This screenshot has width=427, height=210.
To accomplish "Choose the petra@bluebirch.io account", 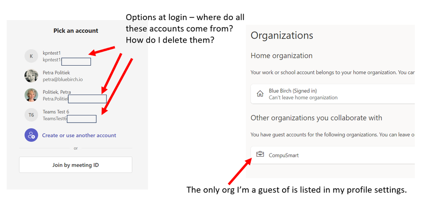I will 61,79.
